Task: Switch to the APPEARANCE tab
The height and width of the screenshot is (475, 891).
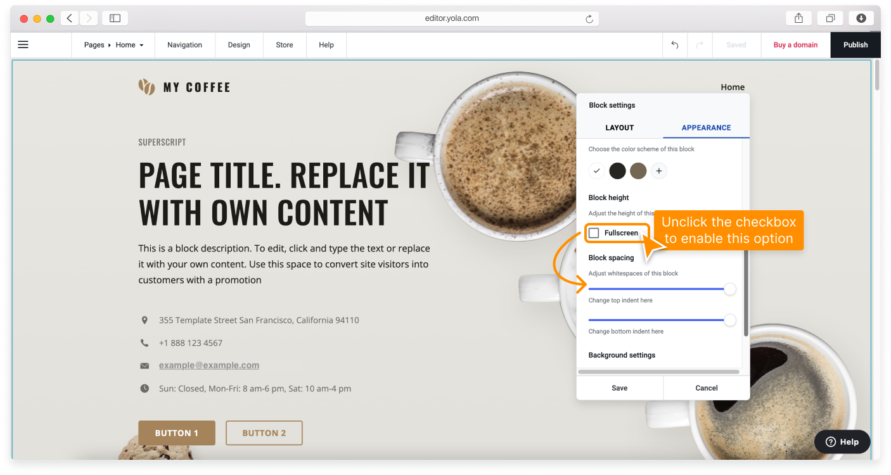Action: pos(707,128)
